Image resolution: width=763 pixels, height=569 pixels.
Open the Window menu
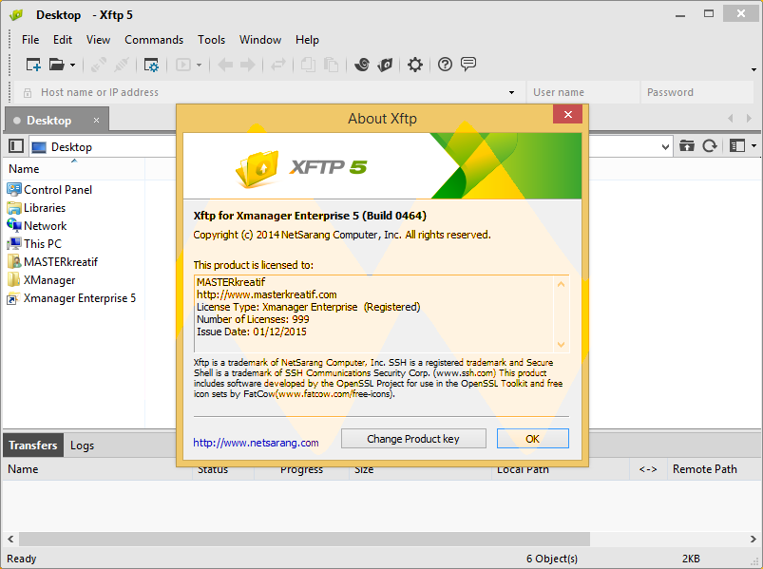259,40
